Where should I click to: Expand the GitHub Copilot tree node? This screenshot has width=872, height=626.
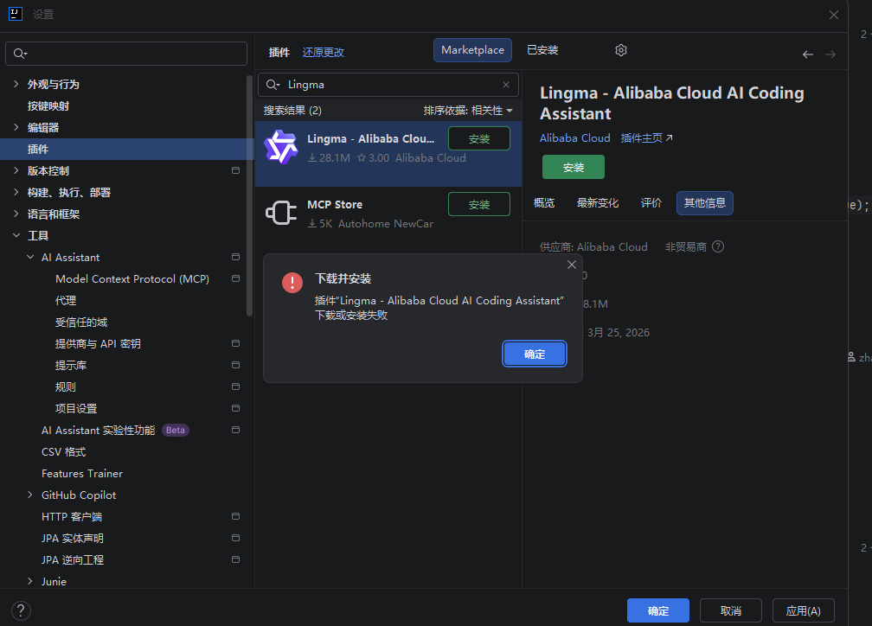pos(30,495)
